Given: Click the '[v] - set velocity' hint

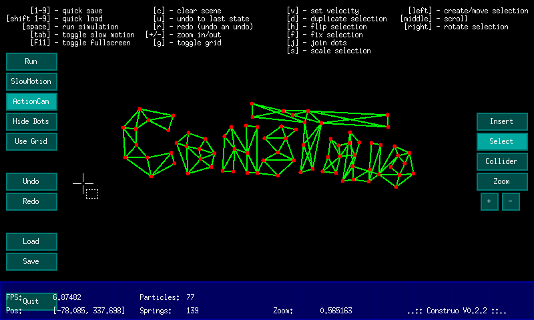Looking at the screenshot, I should tap(323, 11).
